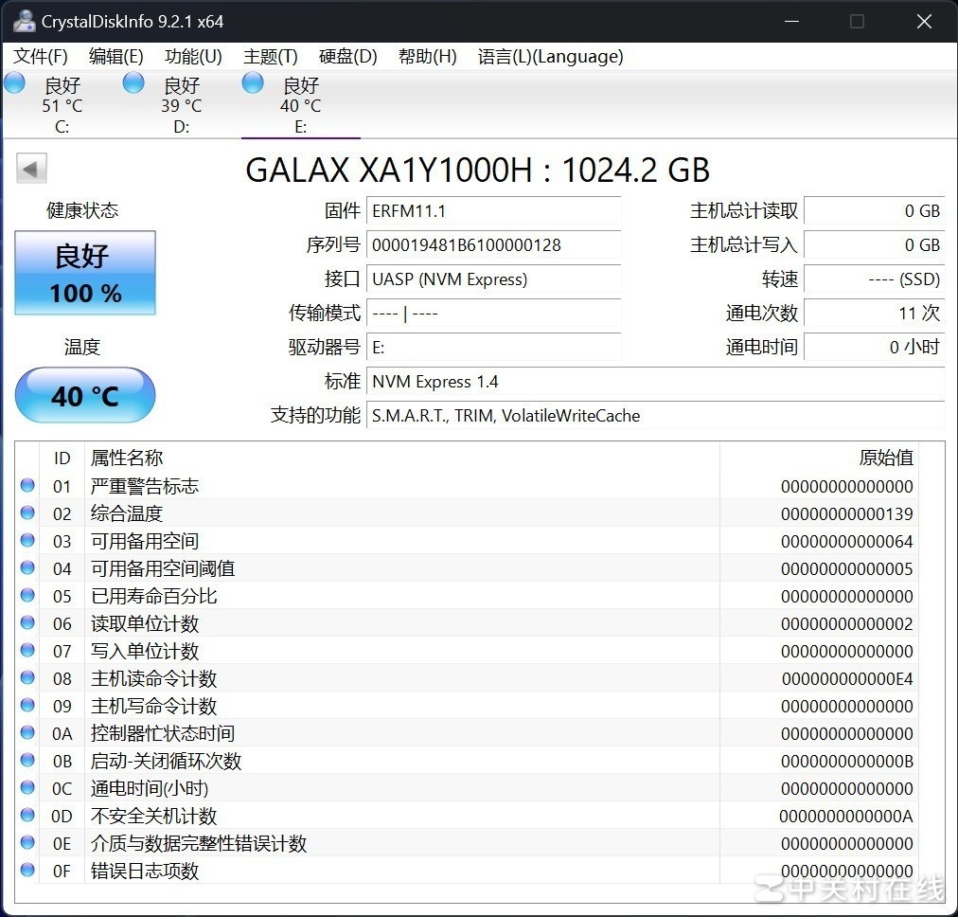
Task: Click the blue health indicator for drive E:
Action: coord(252,82)
